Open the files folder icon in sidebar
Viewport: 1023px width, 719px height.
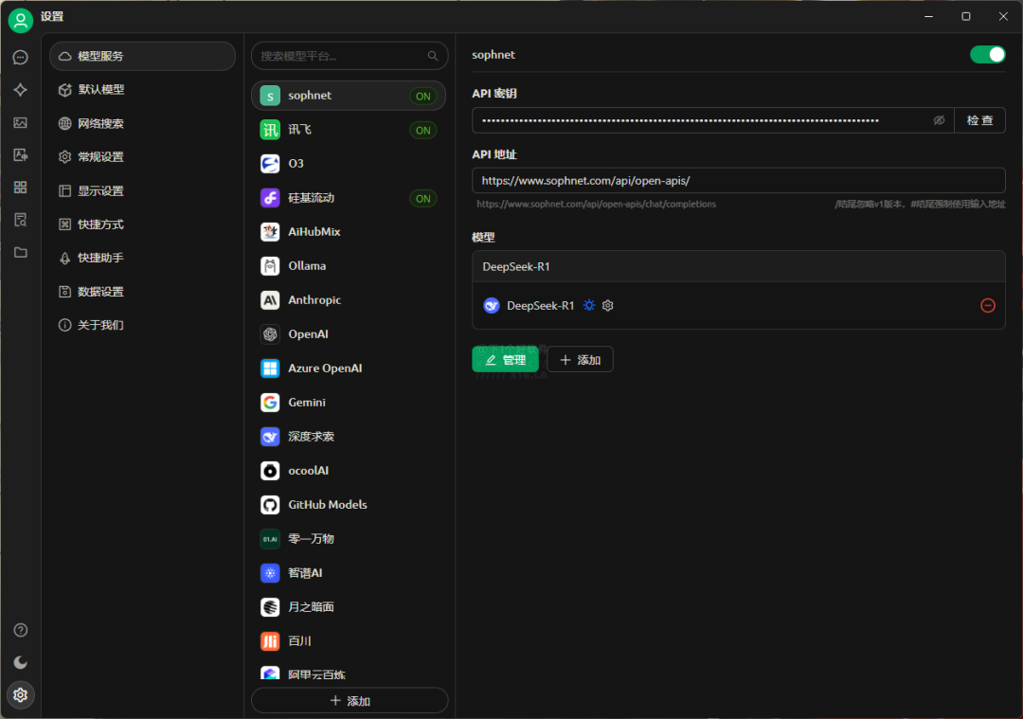point(20,253)
